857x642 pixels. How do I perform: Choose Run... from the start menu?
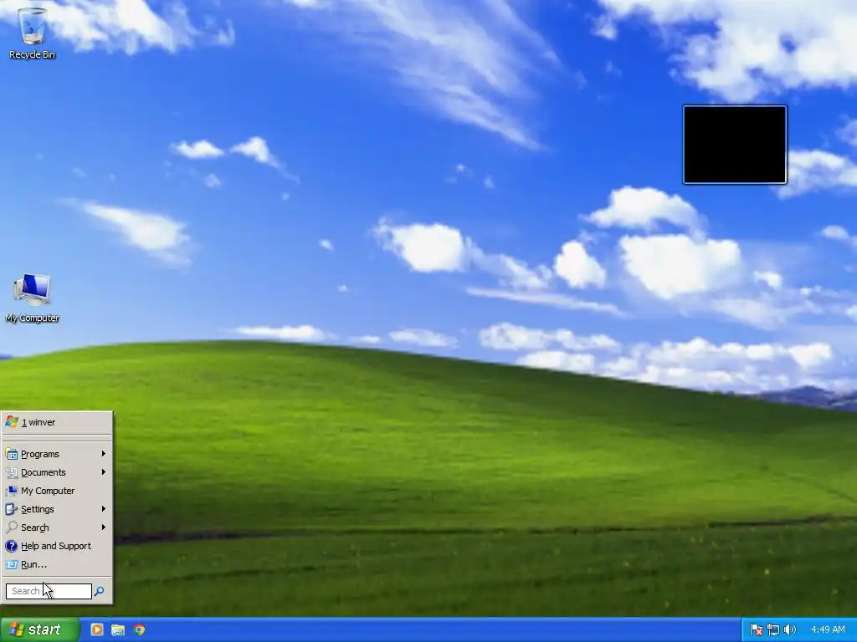pos(57,564)
